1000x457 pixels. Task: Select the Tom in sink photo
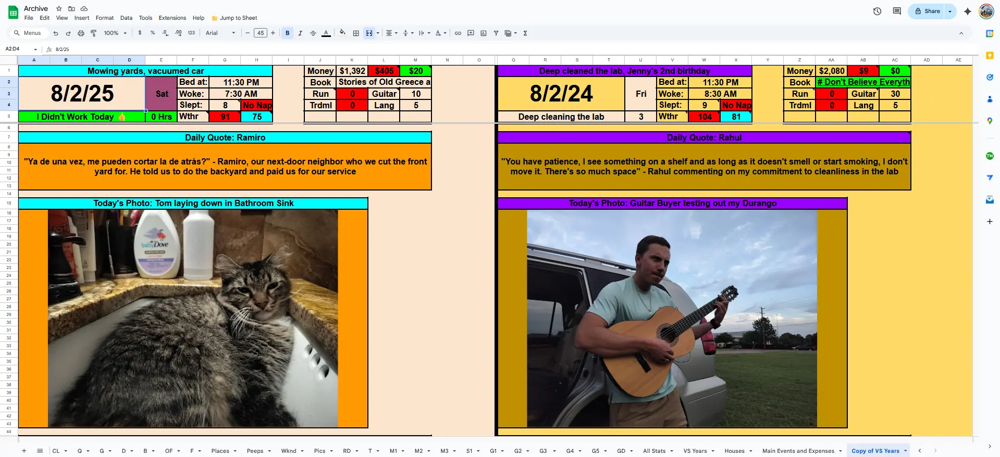coord(193,318)
